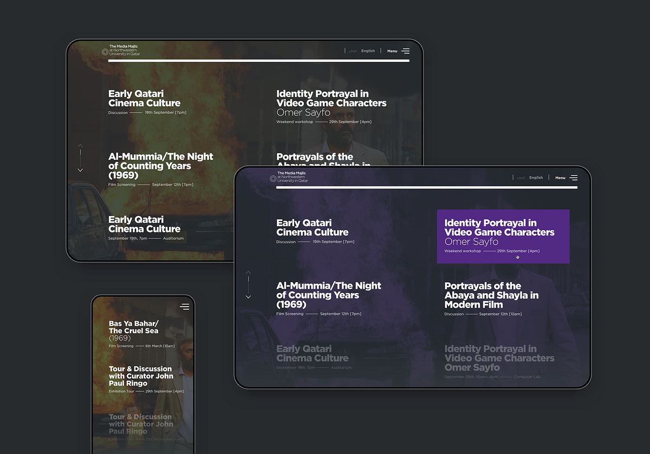Image resolution: width=650 pixels, height=454 pixels.
Task: Open hamburger menu icon in back tablet window
Action: [x=405, y=51]
